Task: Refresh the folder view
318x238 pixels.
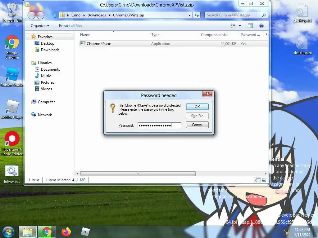Action: 197,15
